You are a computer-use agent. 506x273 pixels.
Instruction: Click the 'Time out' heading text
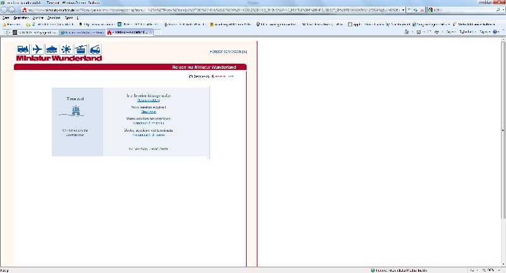(75, 99)
